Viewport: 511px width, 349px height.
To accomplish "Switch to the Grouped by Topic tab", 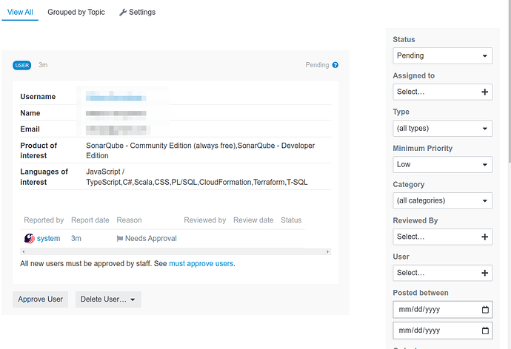I will click(x=76, y=13).
